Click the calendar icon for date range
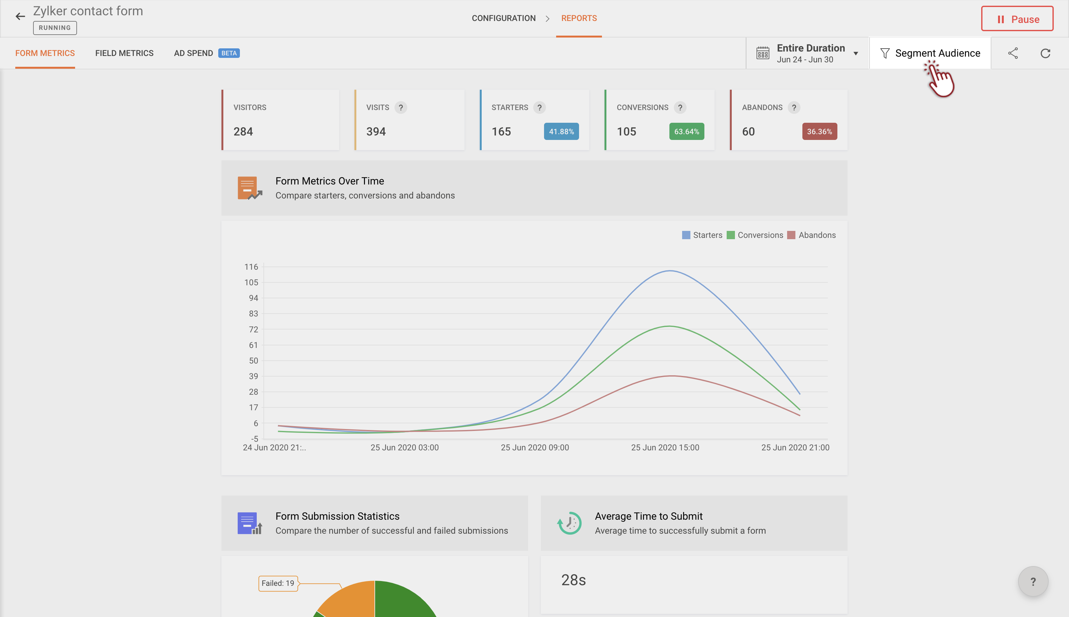This screenshot has height=617, width=1069. click(x=763, y=53)
